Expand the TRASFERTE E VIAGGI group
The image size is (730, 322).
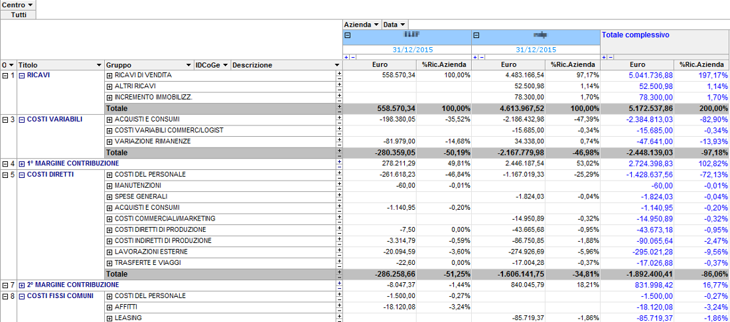click(x=110, y=264)
